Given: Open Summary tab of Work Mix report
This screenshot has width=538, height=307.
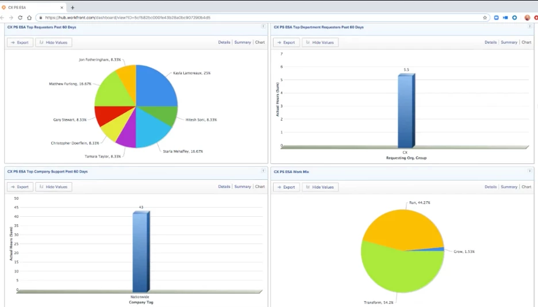Looking at the screenshot, I should click(x=509, y=187).
